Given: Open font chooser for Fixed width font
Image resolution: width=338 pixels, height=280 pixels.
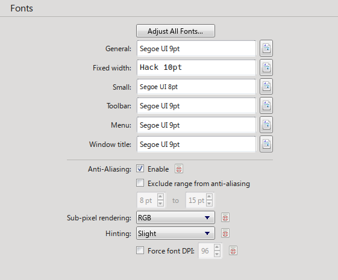Looking at the screenshot, I should (266, 67).
